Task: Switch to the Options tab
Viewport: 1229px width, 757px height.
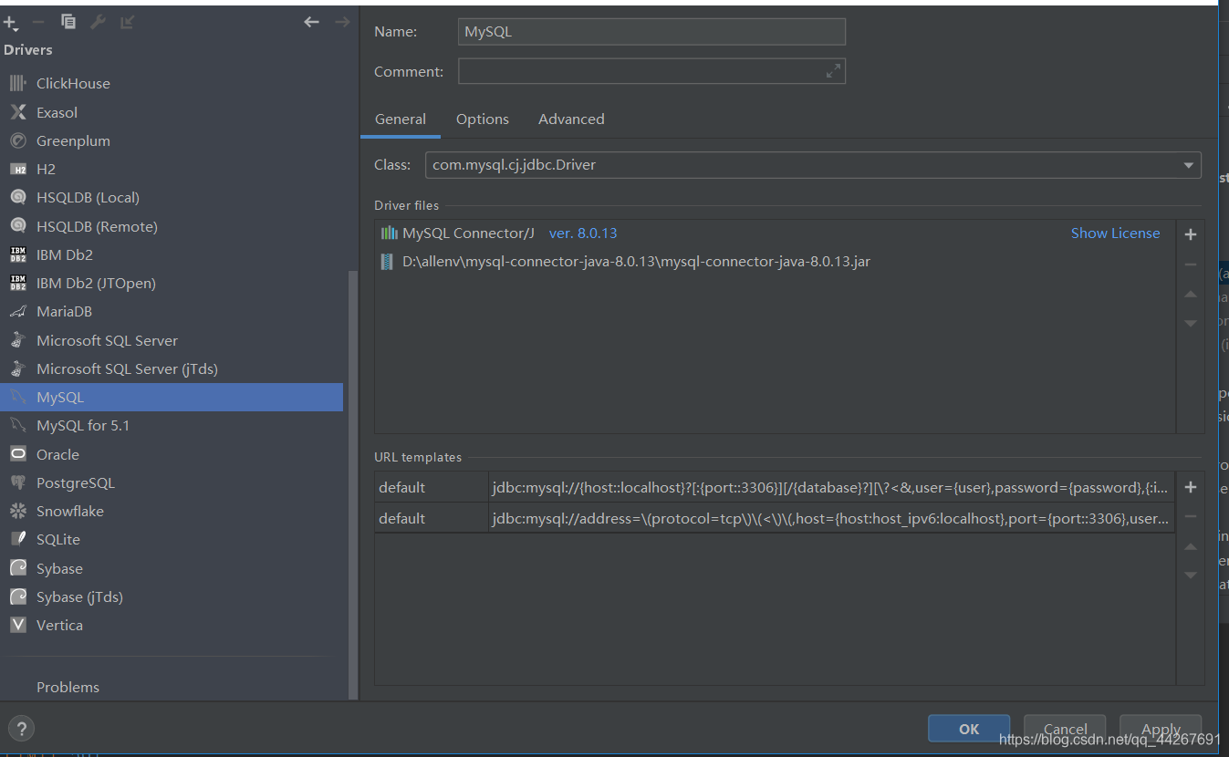Action: [x=483, y=119]
